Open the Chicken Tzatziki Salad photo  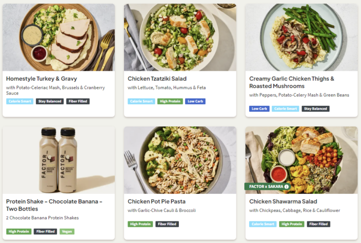[x=180, y=37]
